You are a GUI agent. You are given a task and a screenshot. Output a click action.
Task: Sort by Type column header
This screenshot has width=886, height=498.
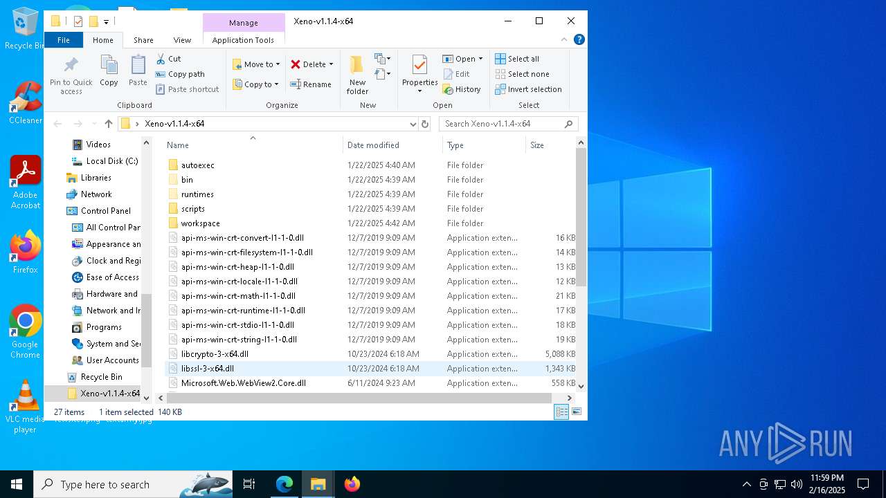484,145
